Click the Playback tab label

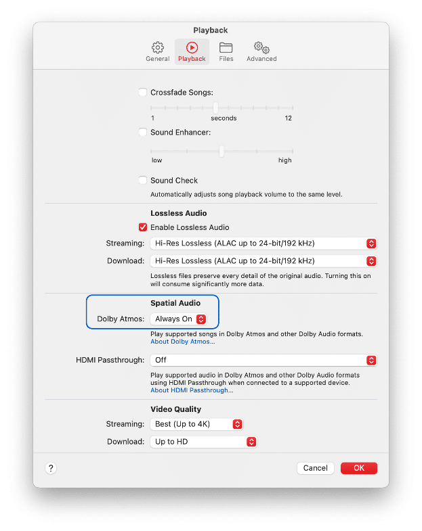(192, 59)
